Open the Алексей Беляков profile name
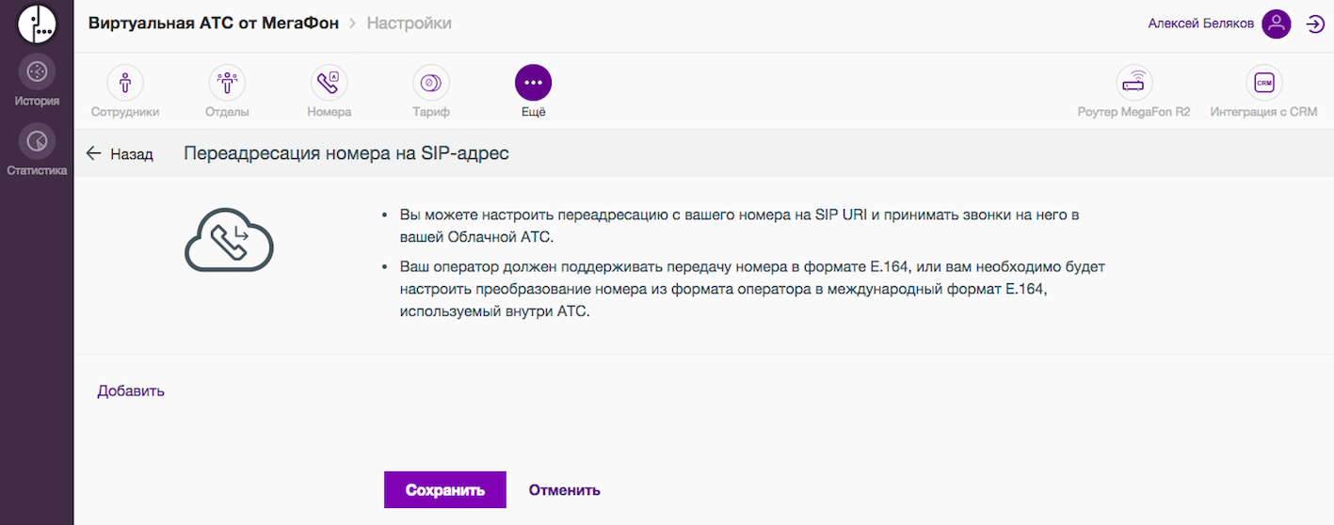The width and height of the screenshot is (1334, 525). point(1200,24)
